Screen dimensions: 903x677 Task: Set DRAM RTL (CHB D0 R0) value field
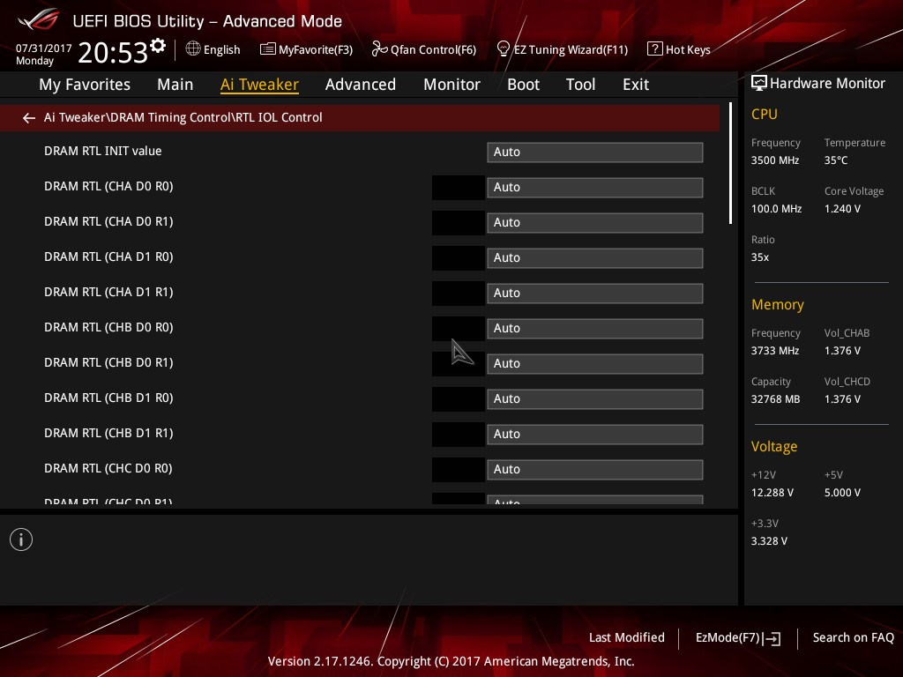pos(595,328)
